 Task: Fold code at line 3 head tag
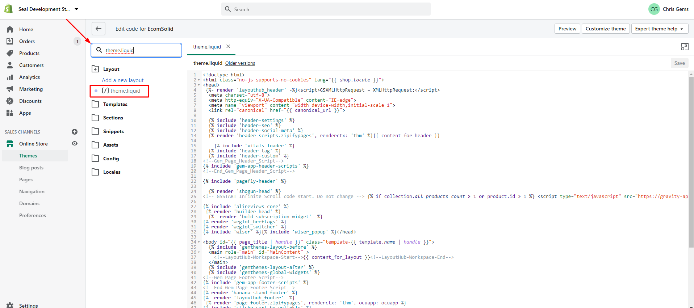click(x=199, y=85)
